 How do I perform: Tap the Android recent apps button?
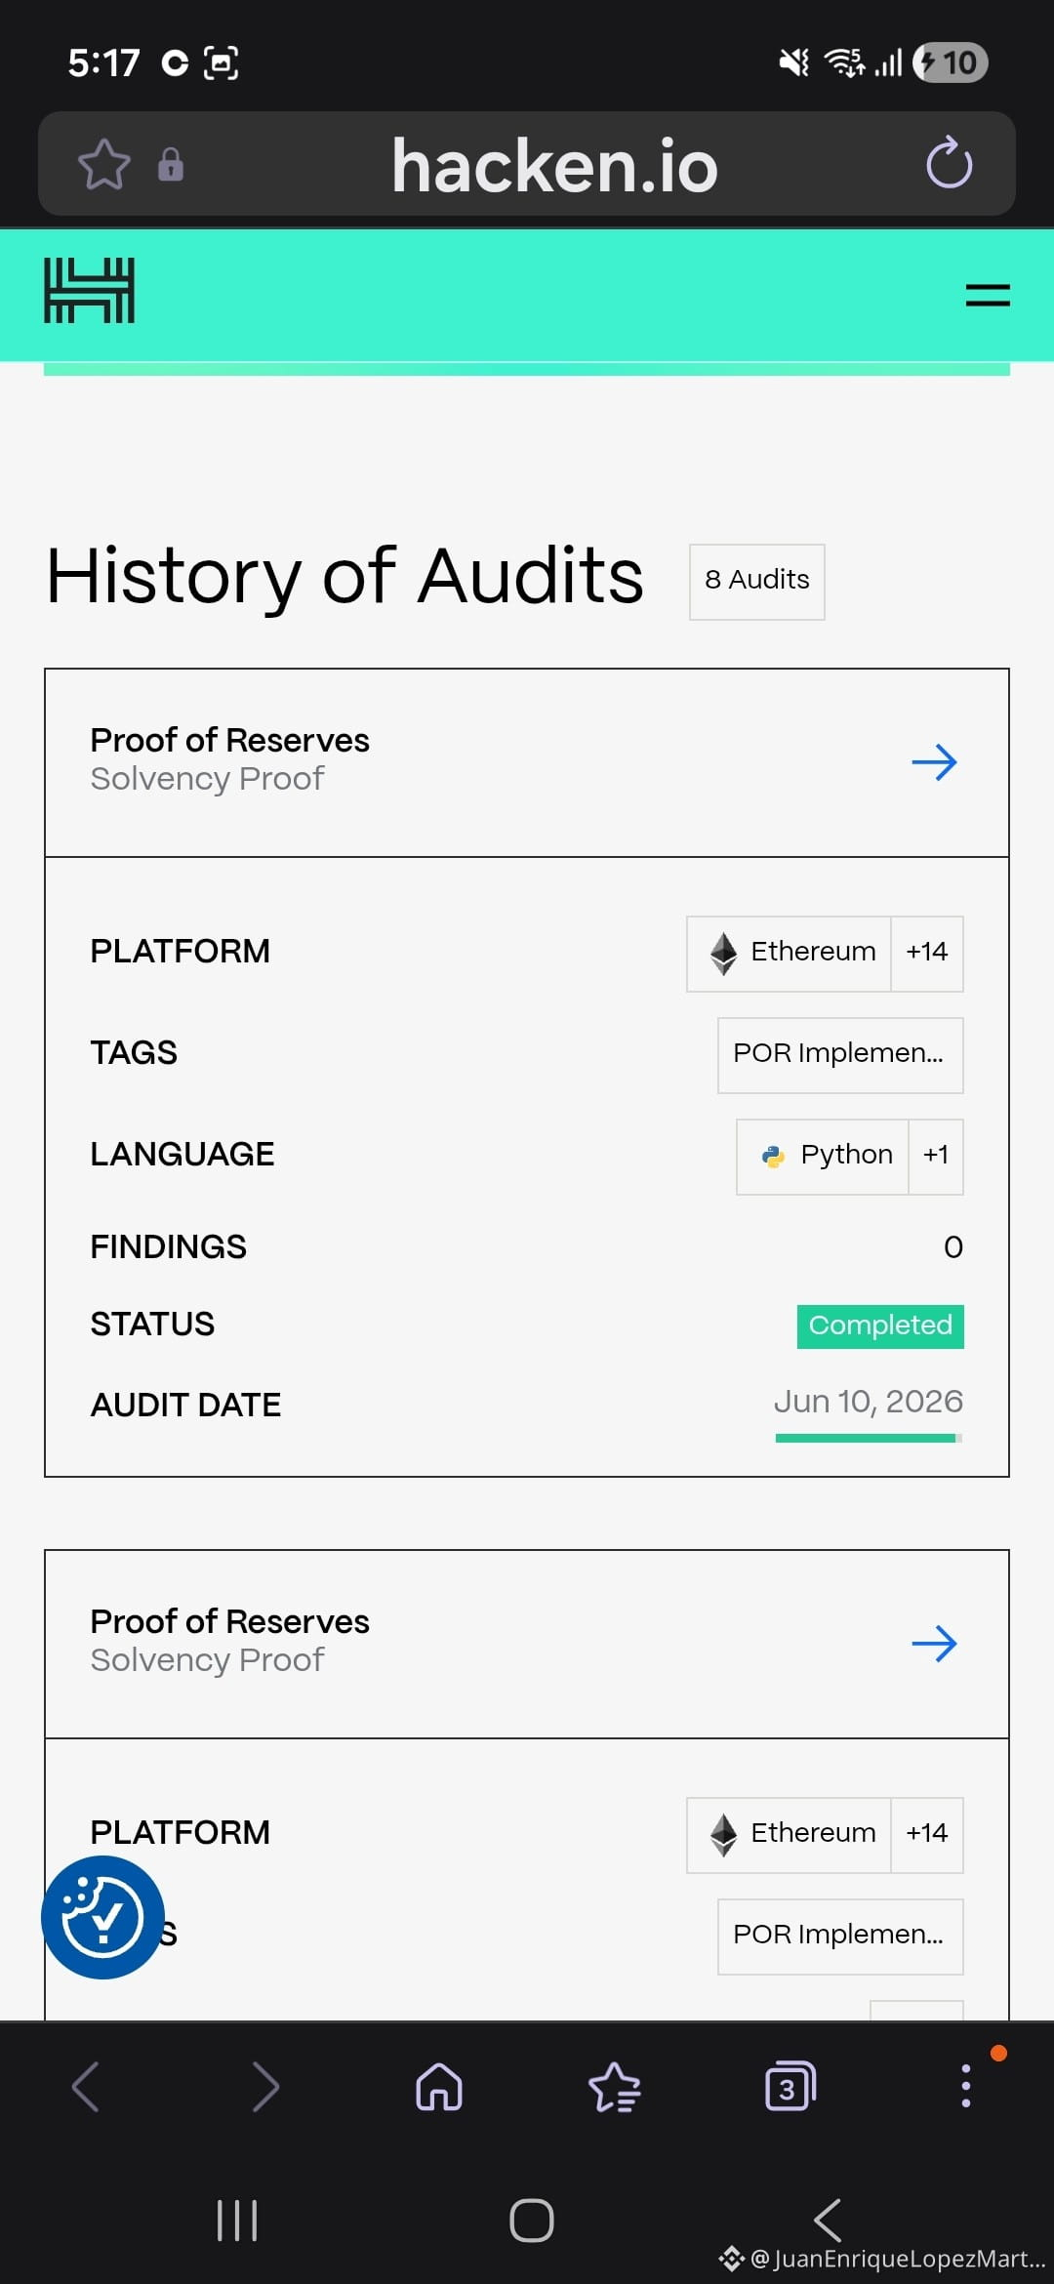tap(237, 2221)
